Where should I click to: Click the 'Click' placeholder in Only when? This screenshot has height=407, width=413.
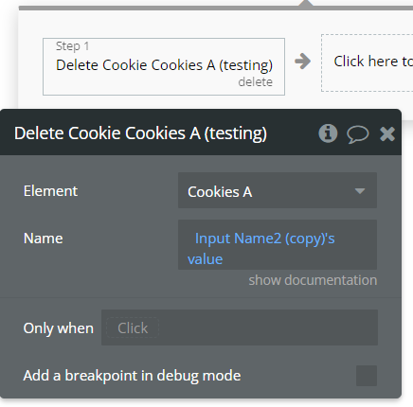coord(133,328)
